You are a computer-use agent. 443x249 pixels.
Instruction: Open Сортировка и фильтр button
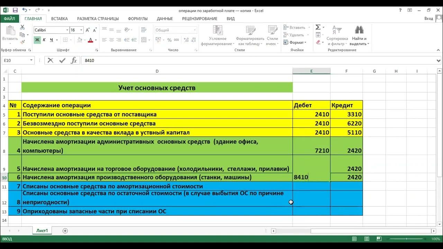pos(337,36)
